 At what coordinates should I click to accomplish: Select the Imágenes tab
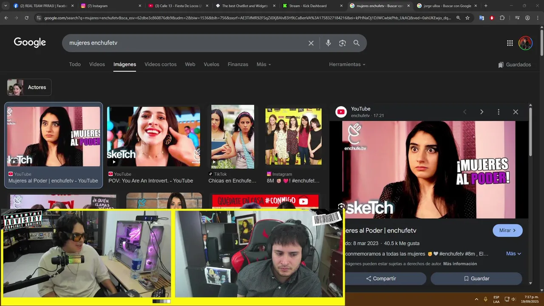tap(125, 64)
